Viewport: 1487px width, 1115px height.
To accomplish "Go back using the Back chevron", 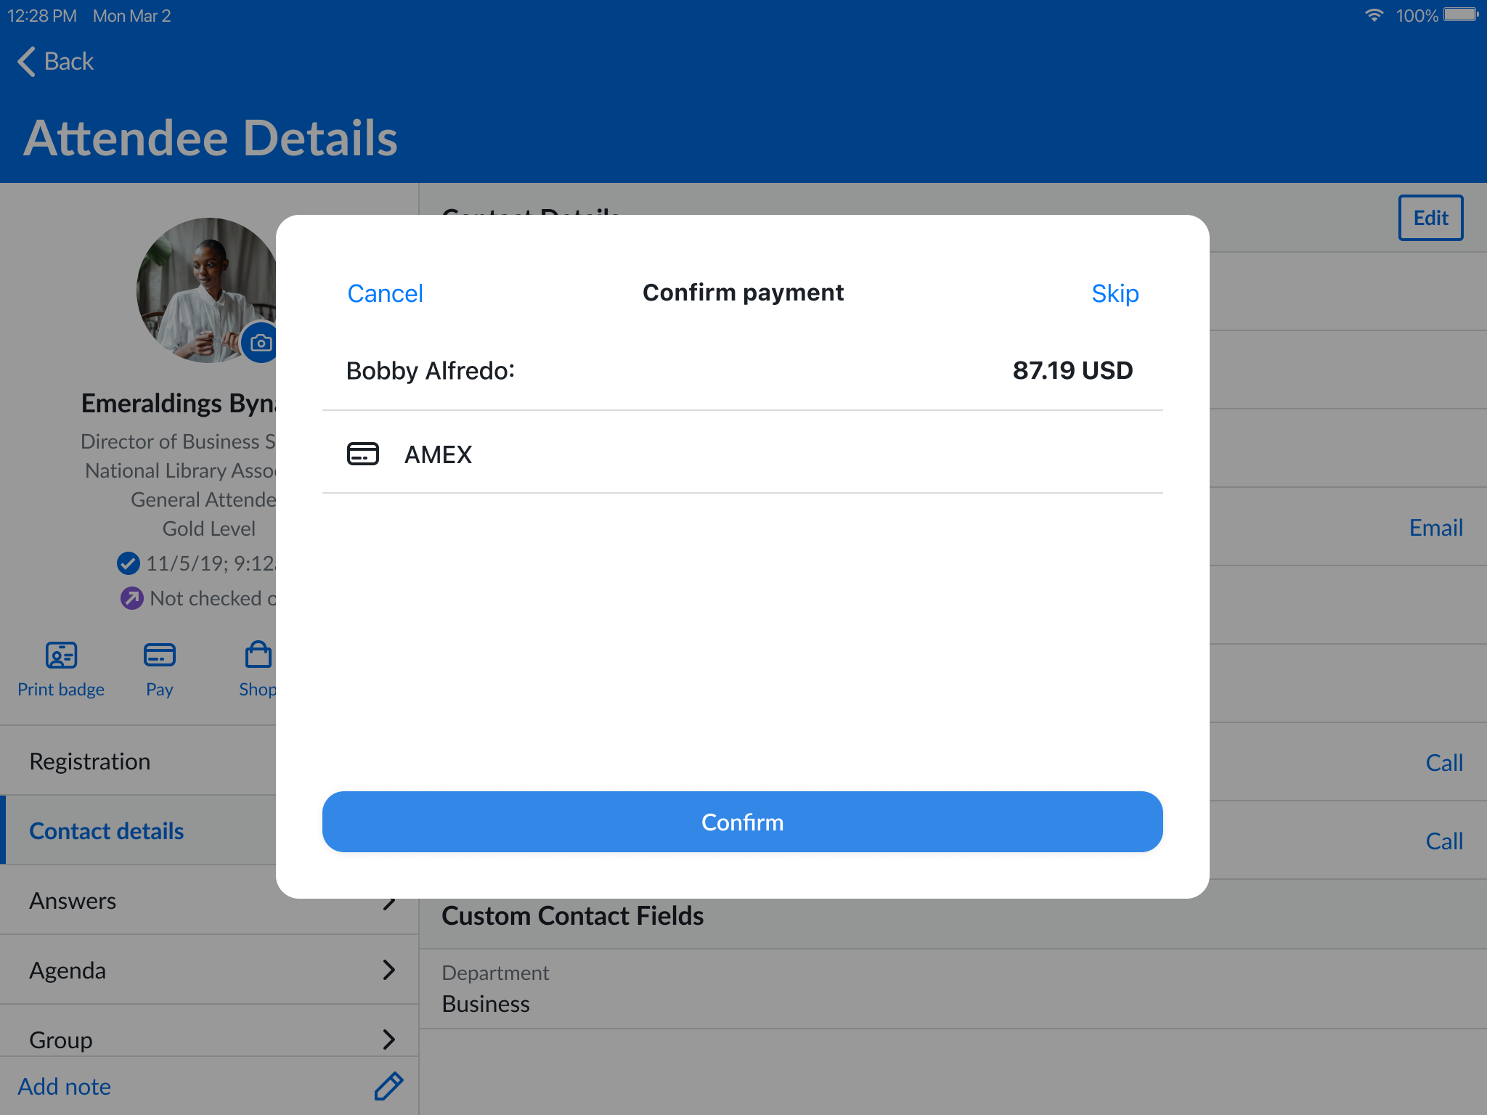I will pyautogui.click(x=26, y=62).
